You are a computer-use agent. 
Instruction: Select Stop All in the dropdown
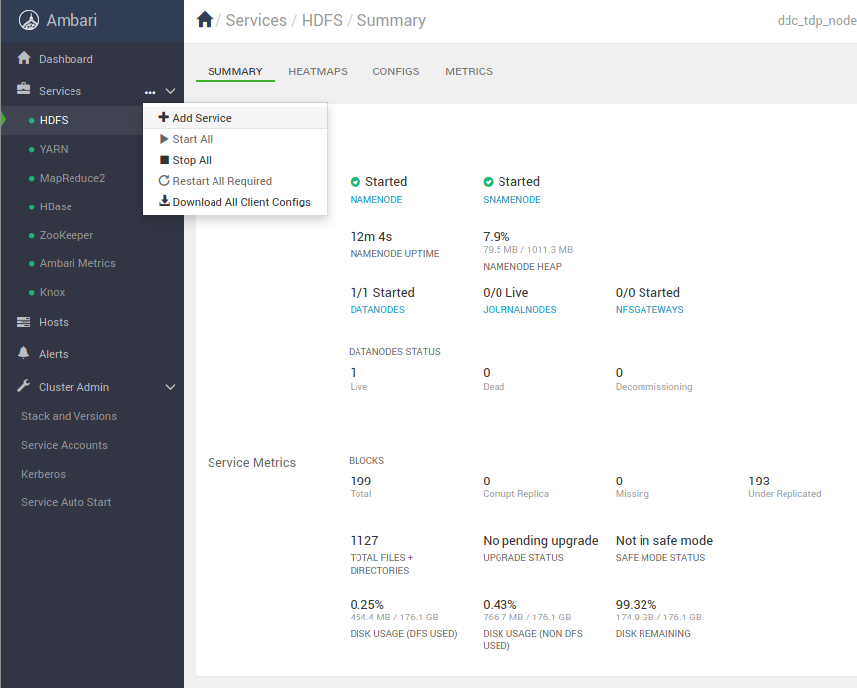pos(191,160)
